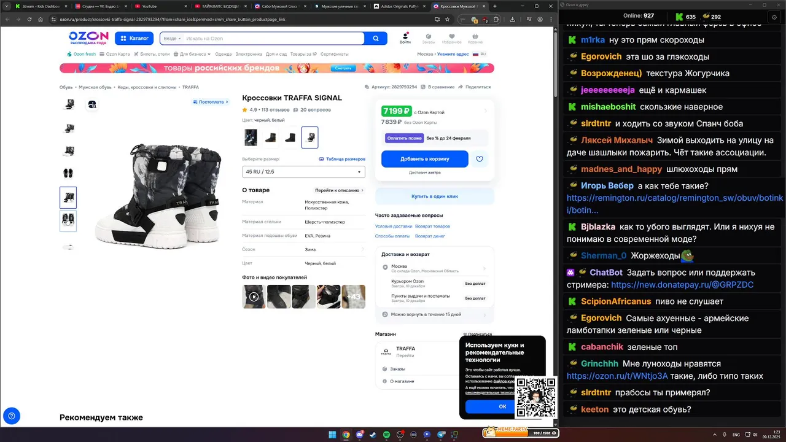Open Условия доставки FAQ link
Viewport: 786px width, 442px height.
click(x=394, y=227)
